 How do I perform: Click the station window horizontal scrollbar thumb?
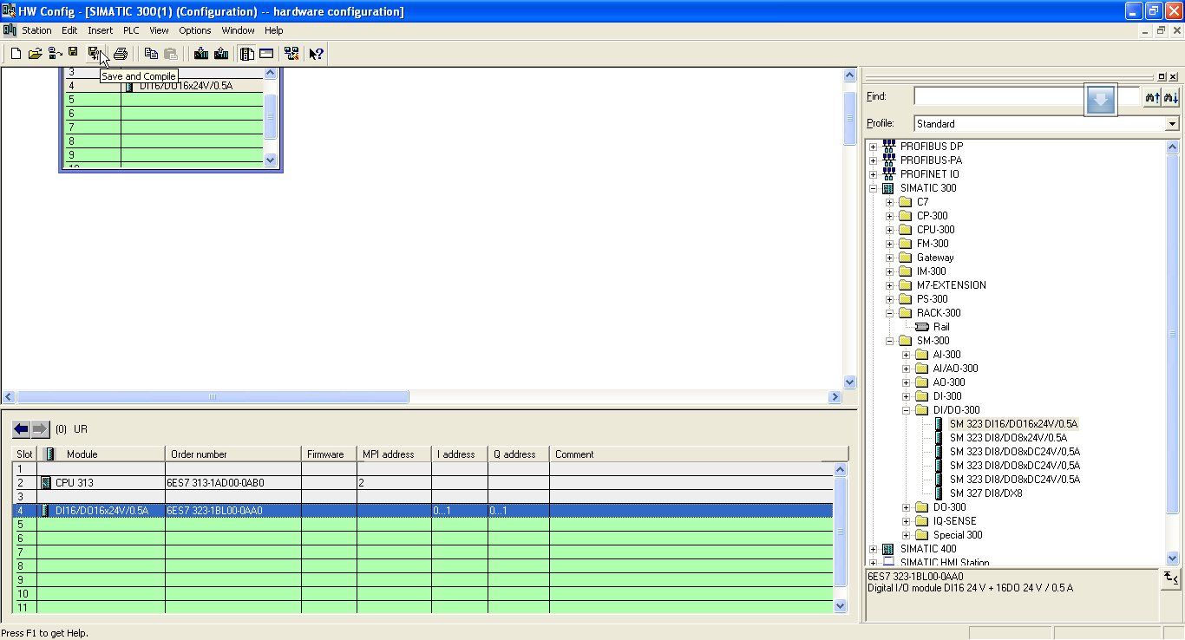tap(212, 397)
